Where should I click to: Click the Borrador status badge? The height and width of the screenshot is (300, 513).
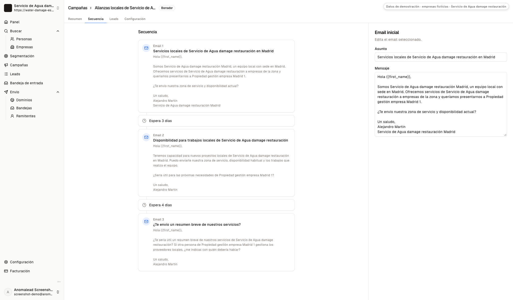tap(167, 8)
